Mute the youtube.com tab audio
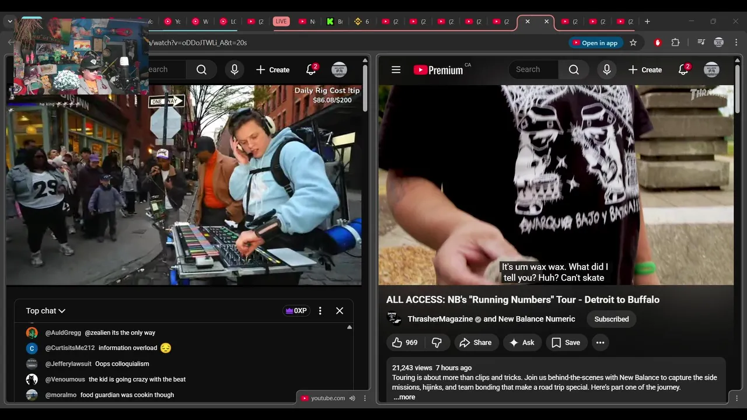The image size is (747, 420). [x=352, y=398]
